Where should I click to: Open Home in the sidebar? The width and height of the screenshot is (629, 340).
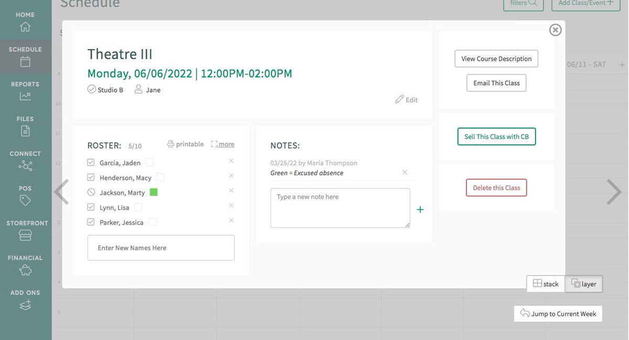point(25,21)
